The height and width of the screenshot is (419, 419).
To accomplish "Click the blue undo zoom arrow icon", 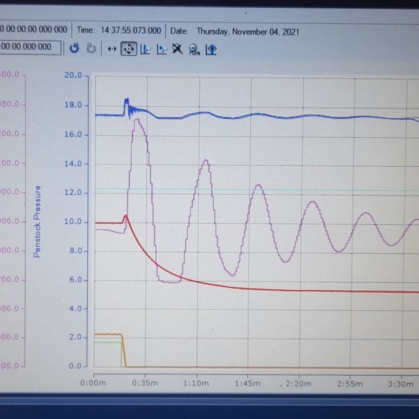I will 74,48.
